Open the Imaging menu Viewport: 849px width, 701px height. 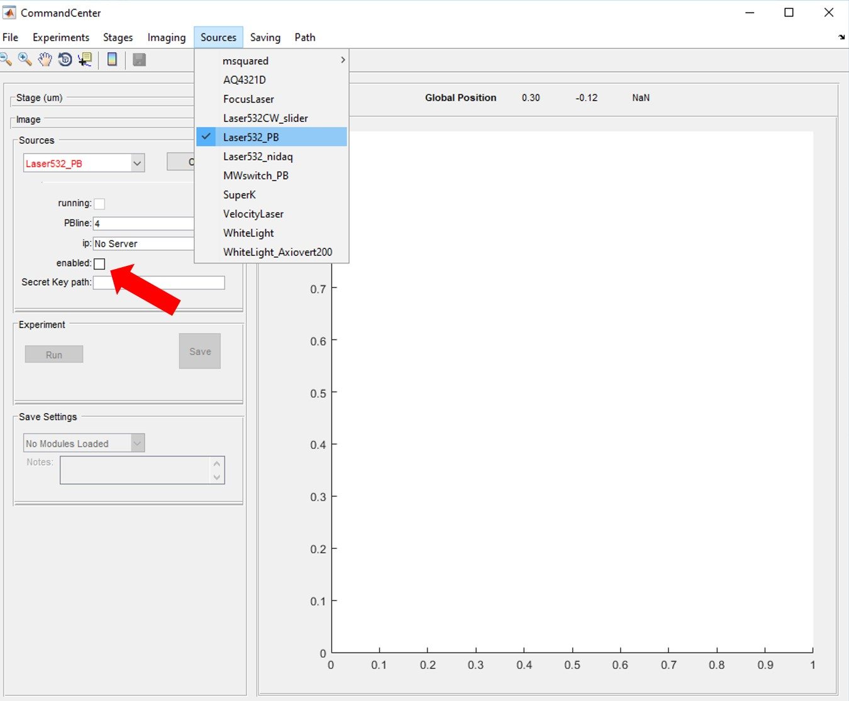(166, 37)
